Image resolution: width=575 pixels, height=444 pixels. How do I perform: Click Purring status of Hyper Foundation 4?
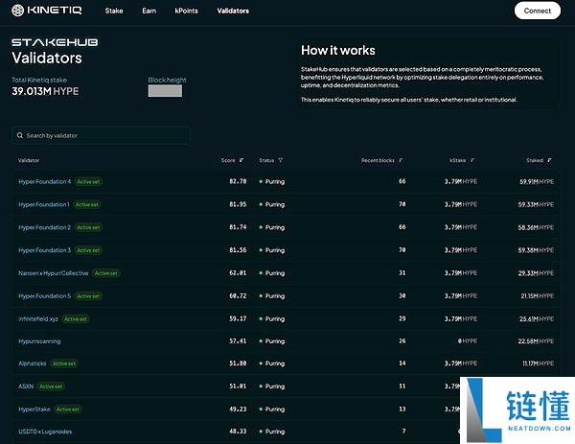pos(272,181)
